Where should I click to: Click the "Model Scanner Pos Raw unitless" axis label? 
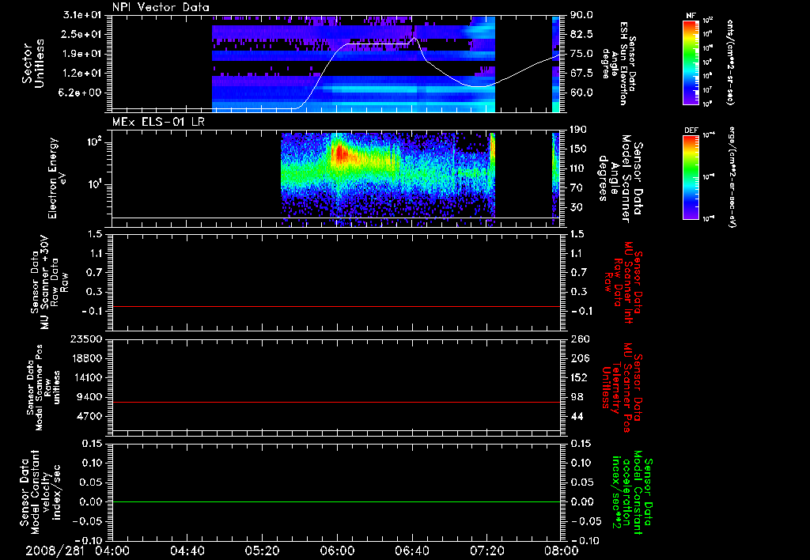click(x=44, y=388)
